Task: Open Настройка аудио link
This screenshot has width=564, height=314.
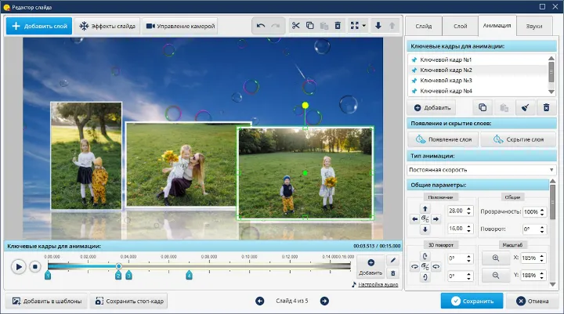Action: [378, 284]
